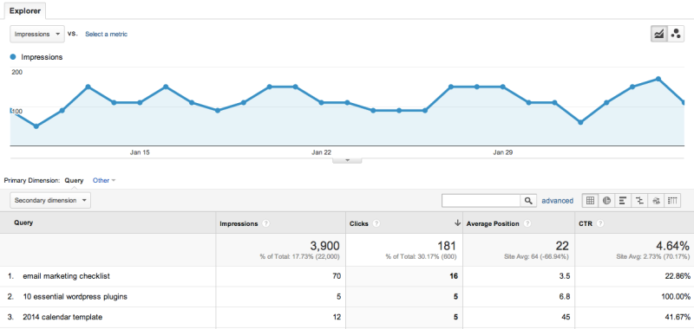
Task: Click the average position 6.8 cell
Action: click(x=566, y=297)
